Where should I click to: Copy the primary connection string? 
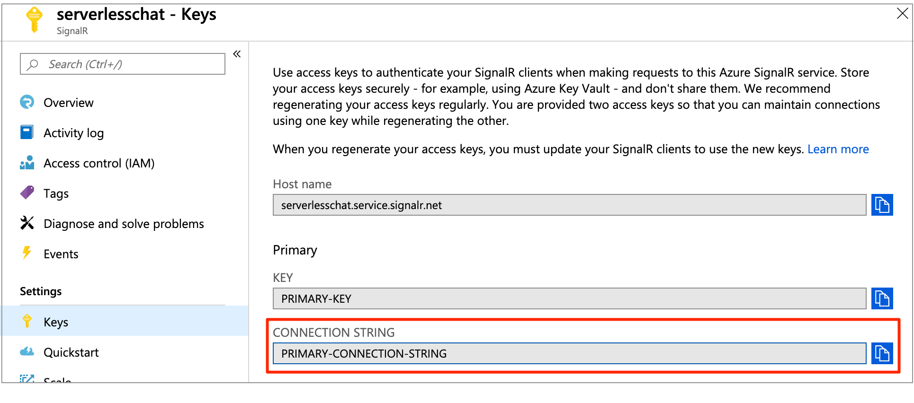coord(882,353)
